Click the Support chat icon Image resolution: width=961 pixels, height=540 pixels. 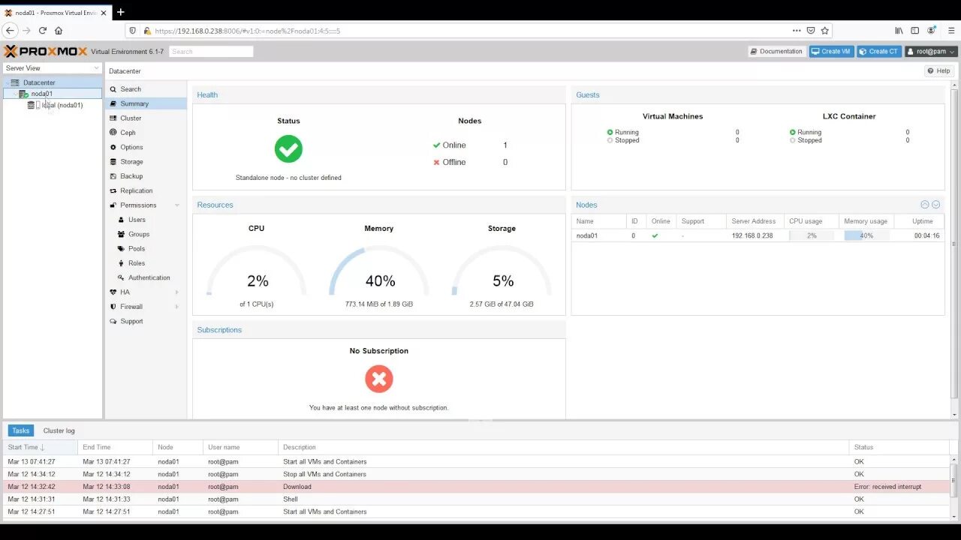(x=113, y=321)
